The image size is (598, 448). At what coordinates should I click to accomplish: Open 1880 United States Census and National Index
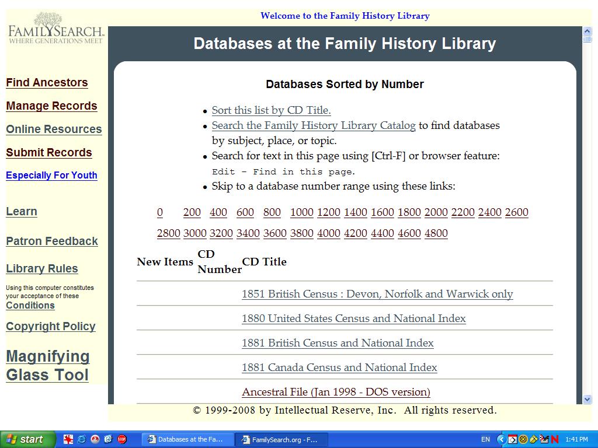[x=353, y=318]
